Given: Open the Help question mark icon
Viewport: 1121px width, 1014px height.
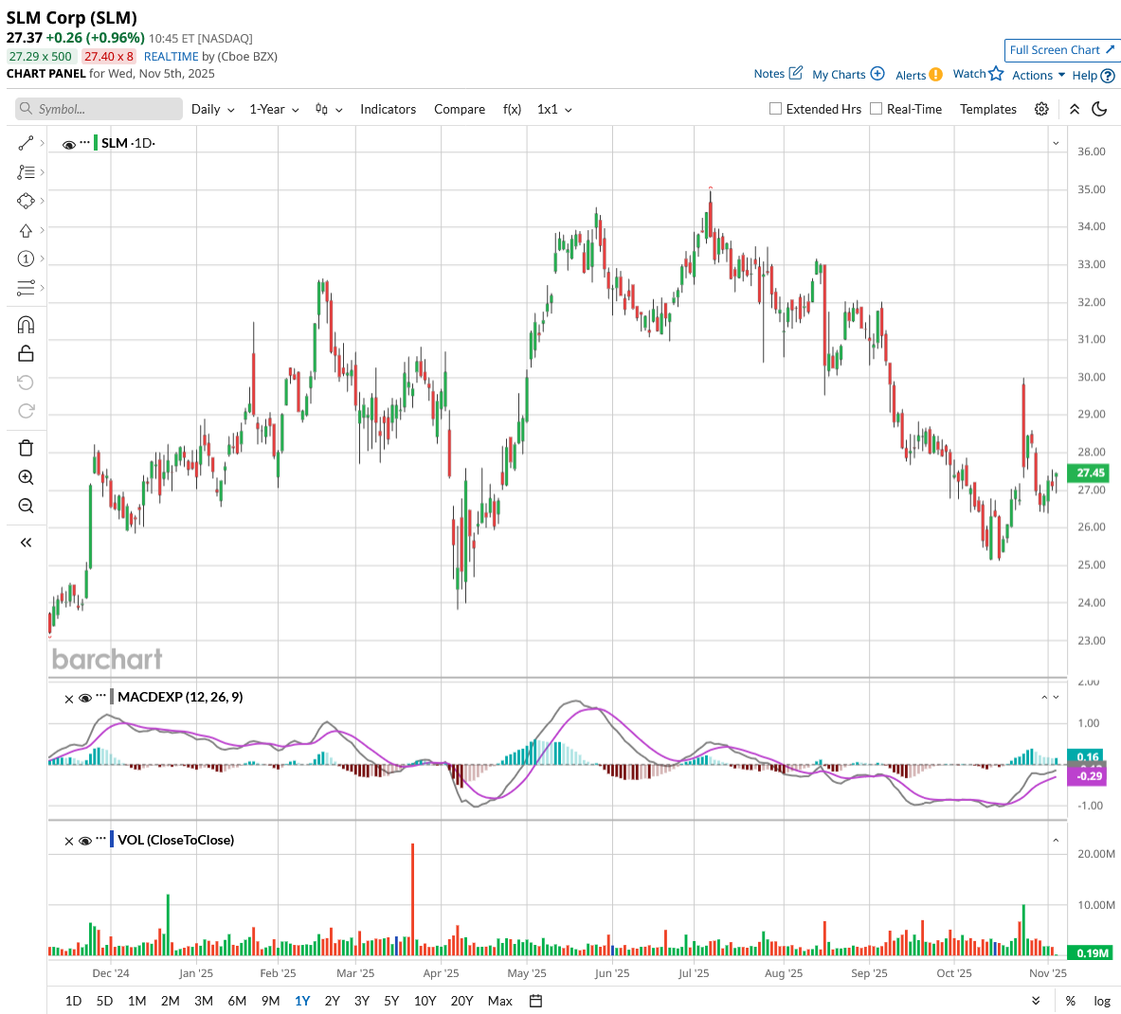Looking at the screenshot, I should coord(1108,76).
